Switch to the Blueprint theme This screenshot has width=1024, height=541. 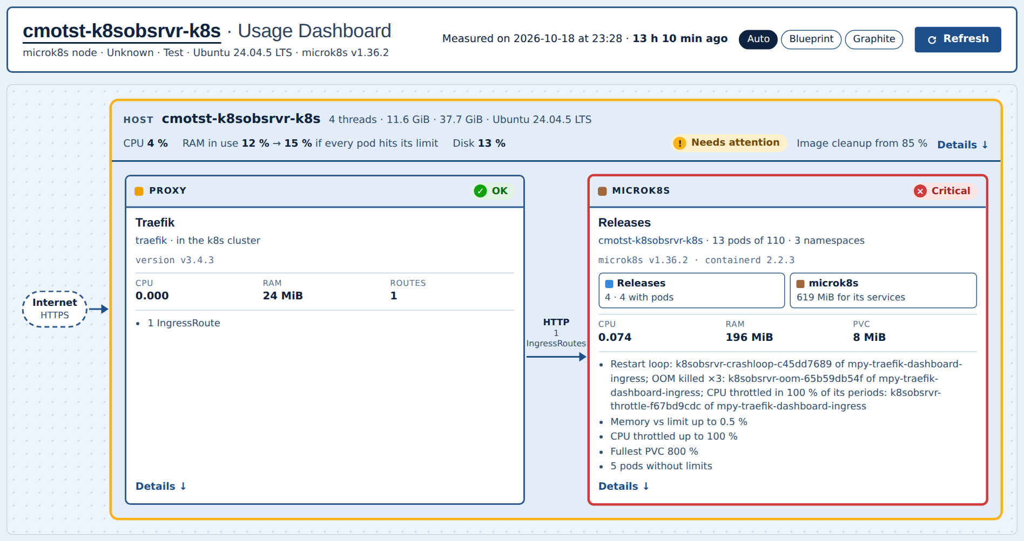point(811,39)
